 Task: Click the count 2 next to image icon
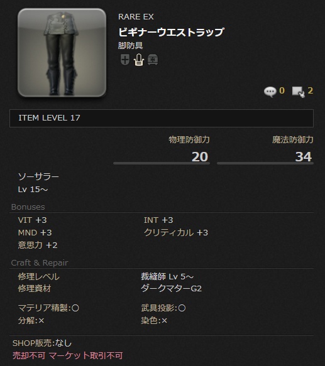coord(311,90)
